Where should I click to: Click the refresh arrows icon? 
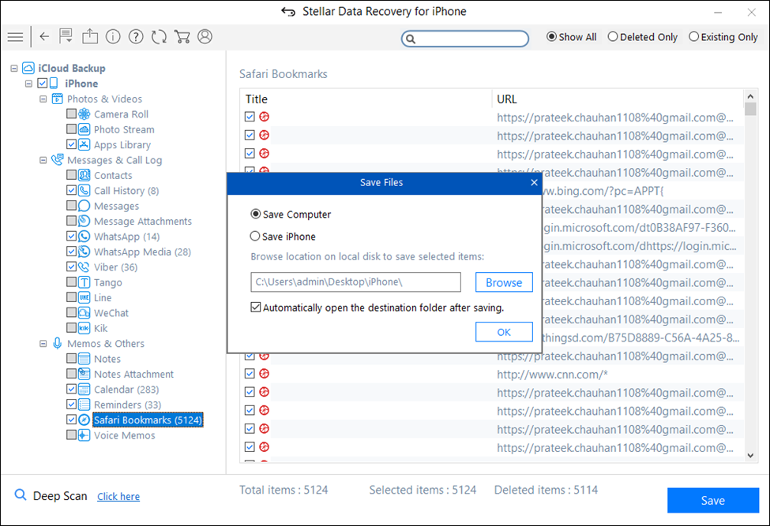[x=159, y=37]
